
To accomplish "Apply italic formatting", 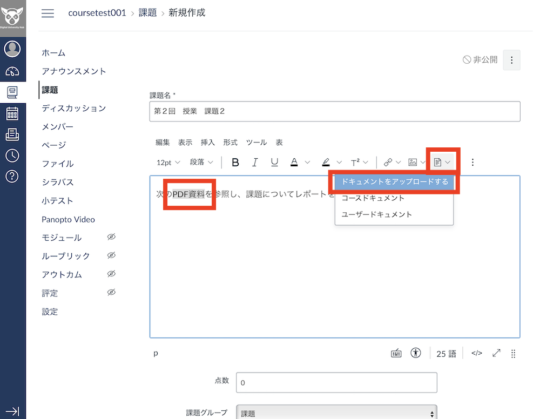I will [255, 162].
